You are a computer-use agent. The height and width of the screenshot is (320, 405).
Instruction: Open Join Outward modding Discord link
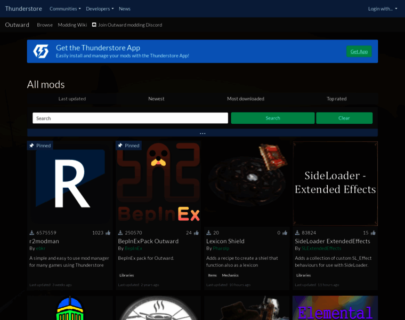click(127, 25)
